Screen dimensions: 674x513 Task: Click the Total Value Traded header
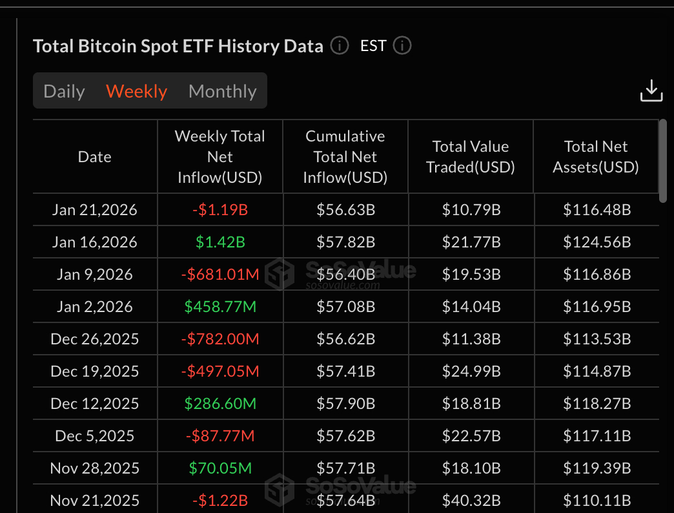[470, 156]
